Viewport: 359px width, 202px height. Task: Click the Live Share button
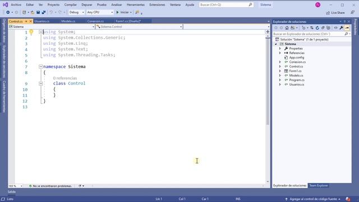pos(335,13)
